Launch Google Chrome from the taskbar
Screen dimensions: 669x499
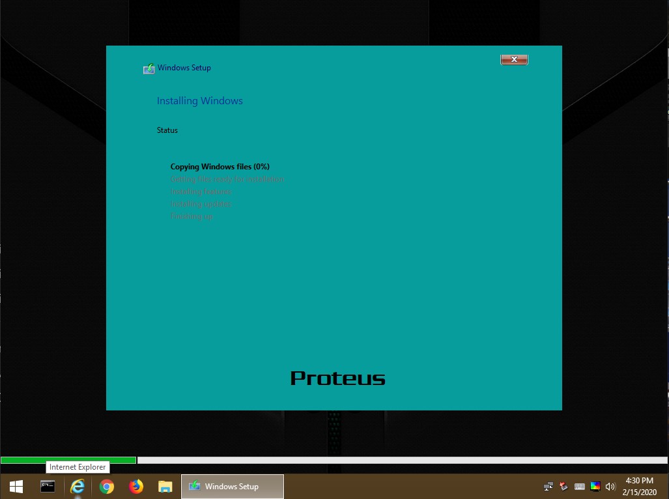click(107, 487)
